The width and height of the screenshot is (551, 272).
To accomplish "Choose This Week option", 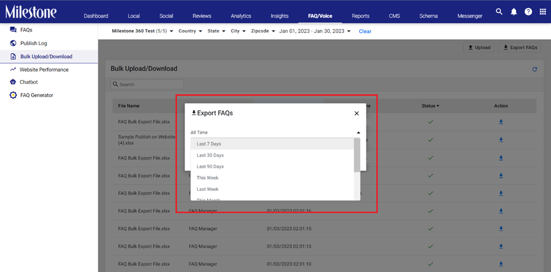I will tap(272, 178).
